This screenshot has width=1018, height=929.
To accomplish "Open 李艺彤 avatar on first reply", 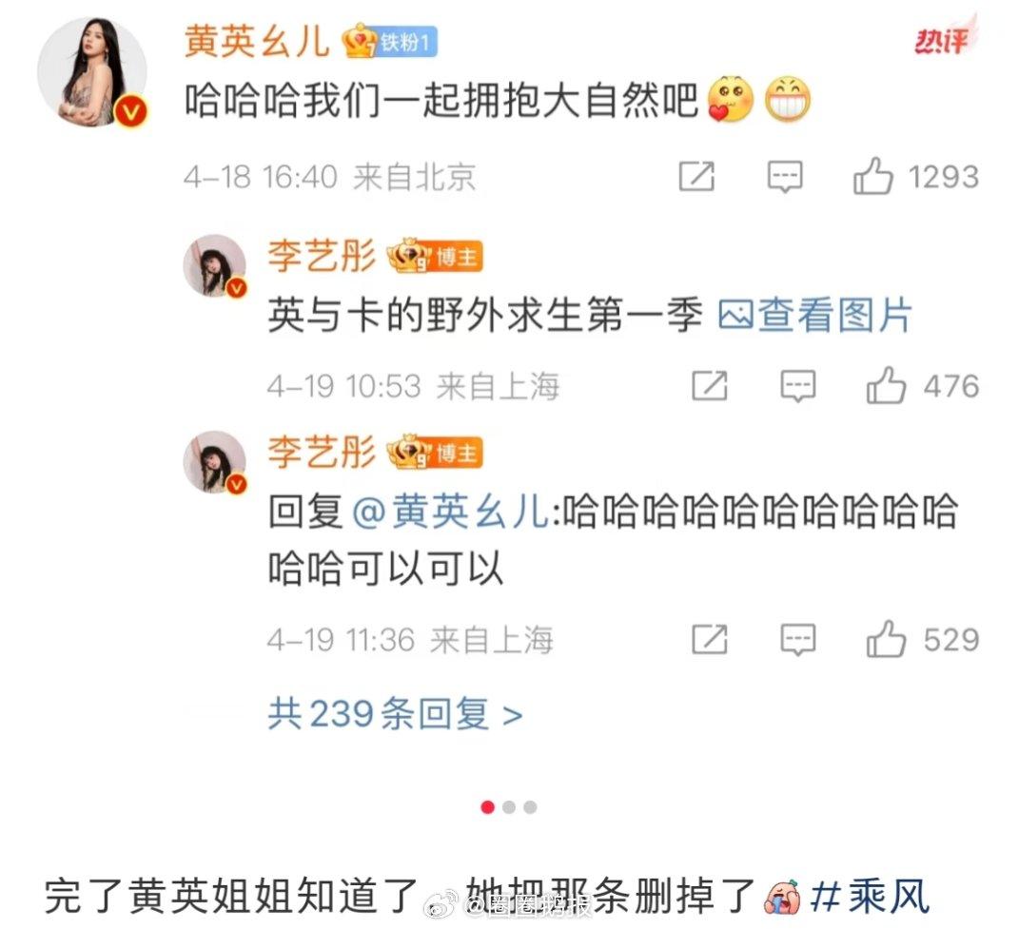I will (x=215, y=266).
